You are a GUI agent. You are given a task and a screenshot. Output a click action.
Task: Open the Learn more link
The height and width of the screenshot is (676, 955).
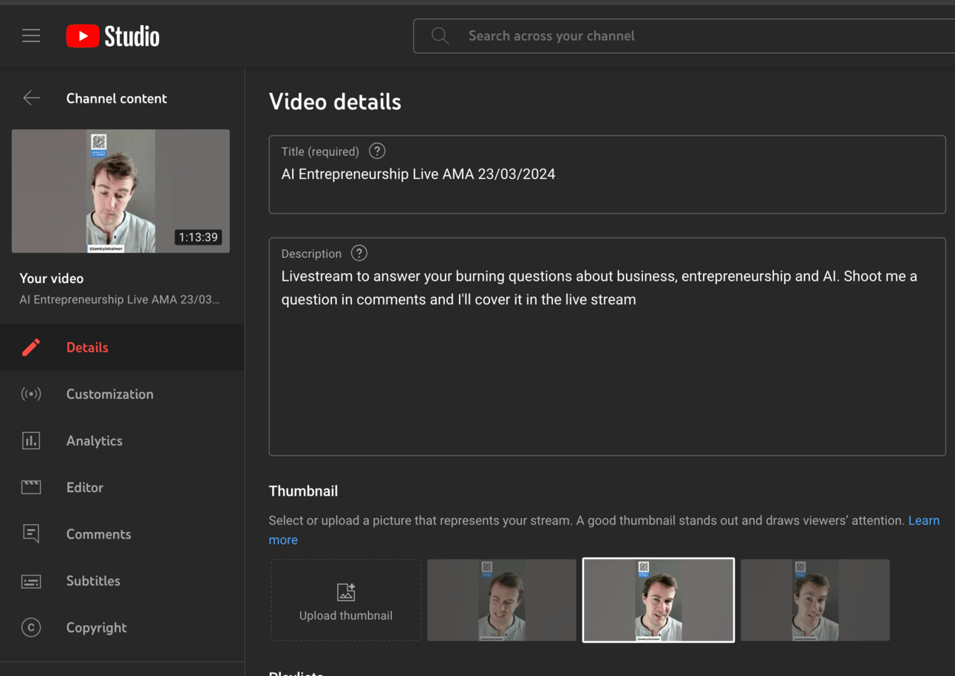pos(923,521)
